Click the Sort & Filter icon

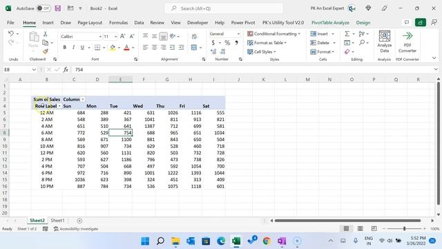(362, 34)
